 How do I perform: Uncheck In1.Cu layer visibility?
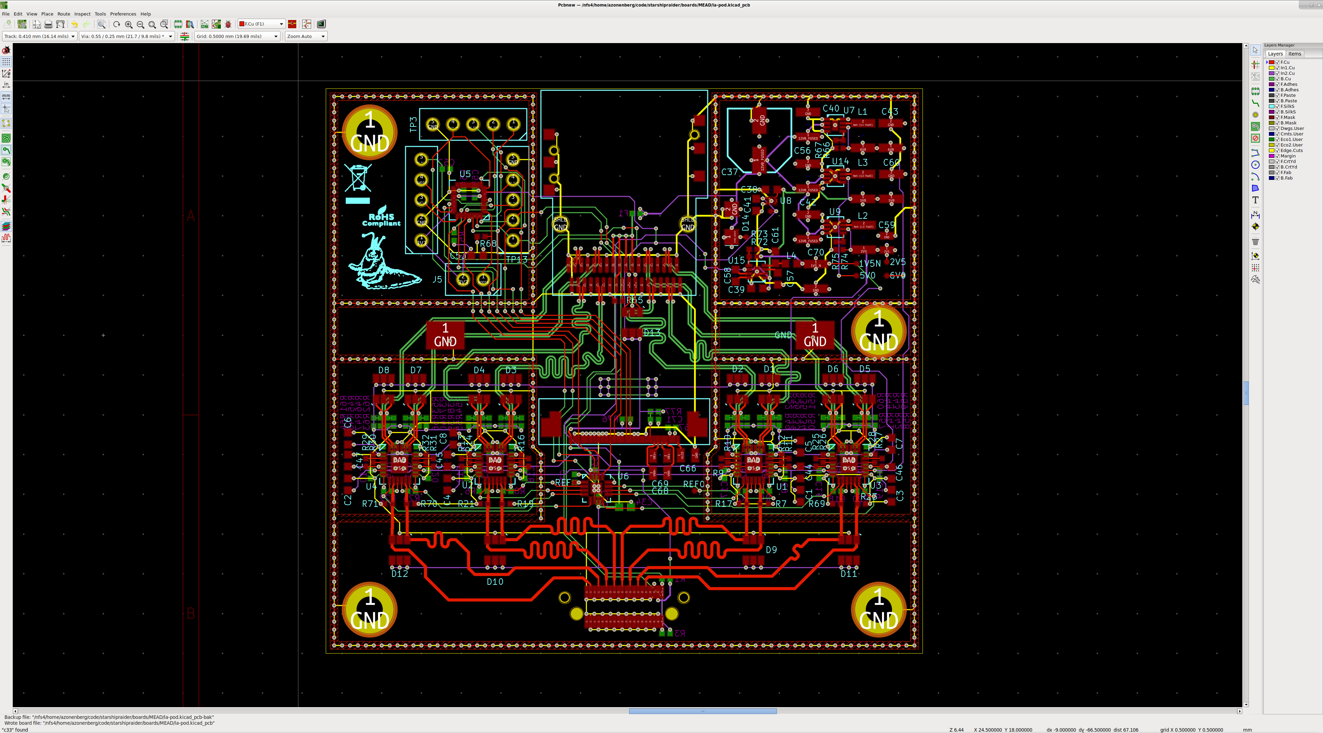[1277, 68]
